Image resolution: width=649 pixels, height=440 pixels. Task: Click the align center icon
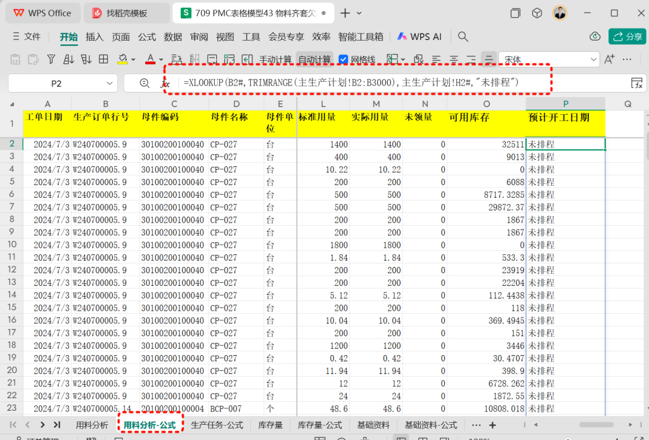(x=454, y=59)
